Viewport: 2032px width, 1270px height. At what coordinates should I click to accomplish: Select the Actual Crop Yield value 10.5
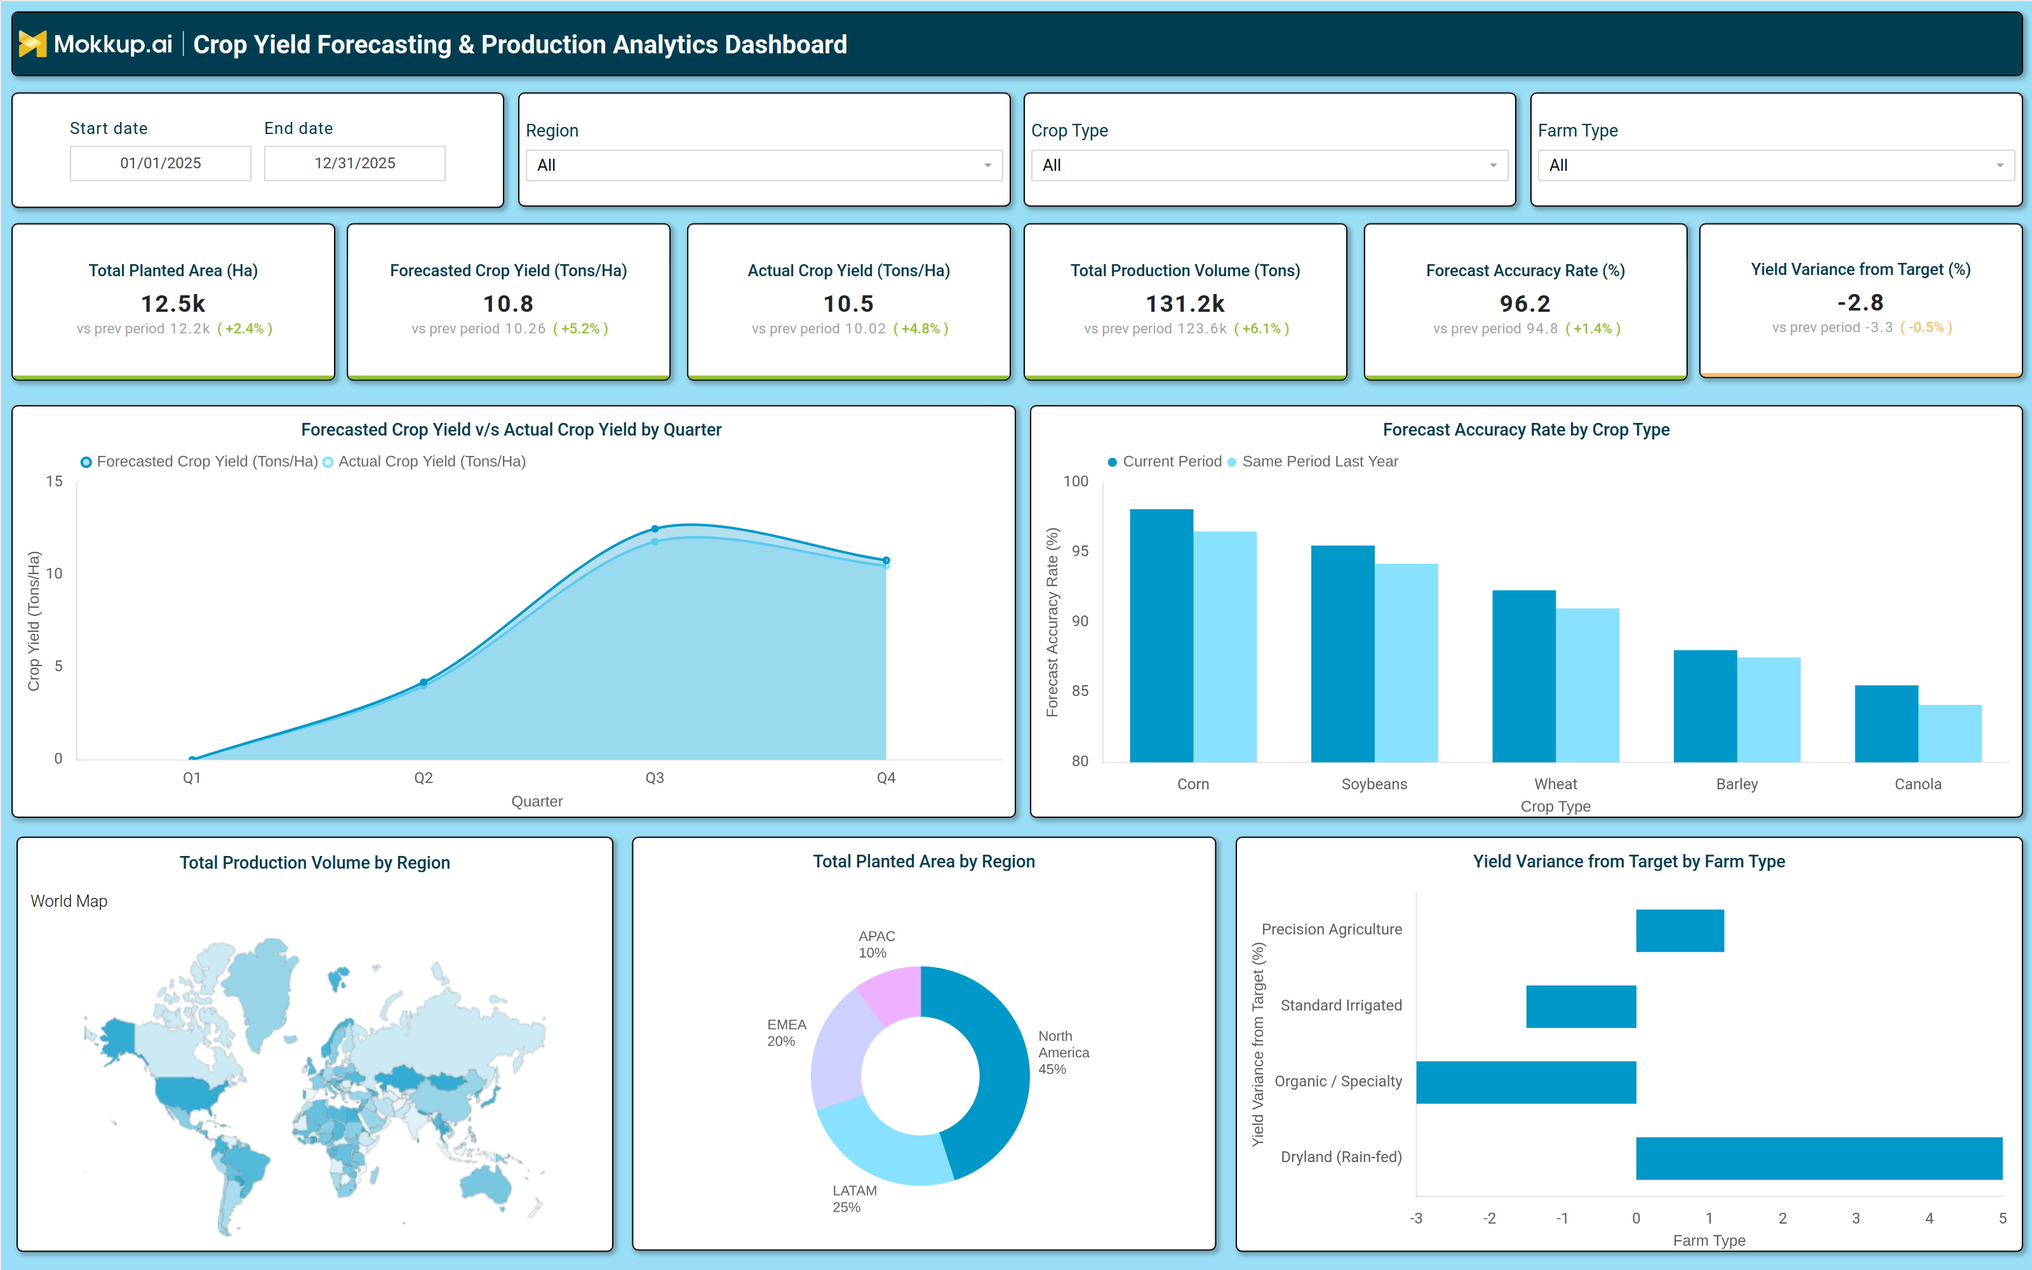click(x=848, y=304)
